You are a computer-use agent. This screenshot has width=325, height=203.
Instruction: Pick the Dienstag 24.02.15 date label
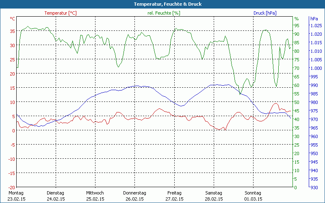tap(56, 196)
